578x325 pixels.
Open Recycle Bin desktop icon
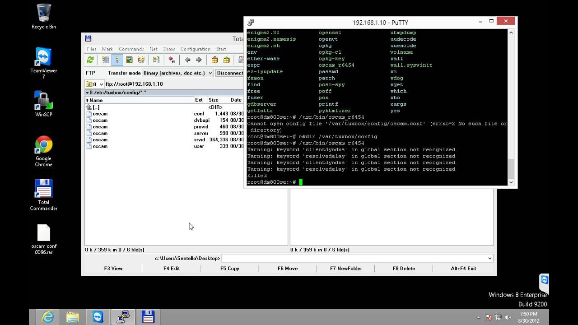[44, 17]
